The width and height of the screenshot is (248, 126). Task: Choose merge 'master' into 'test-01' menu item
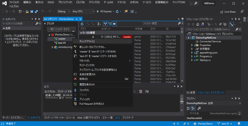click(102, 51)
